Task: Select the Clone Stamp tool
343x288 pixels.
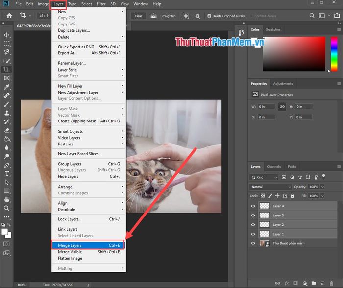Action: [6, 113]
